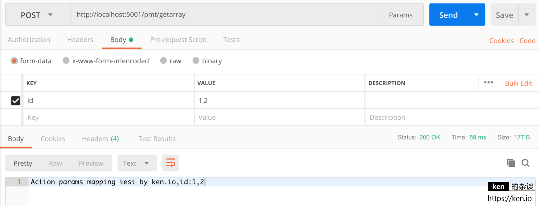Switch to the Raw response view
Viewport: 539px width, 206px height.
click(x=55, y=163)
